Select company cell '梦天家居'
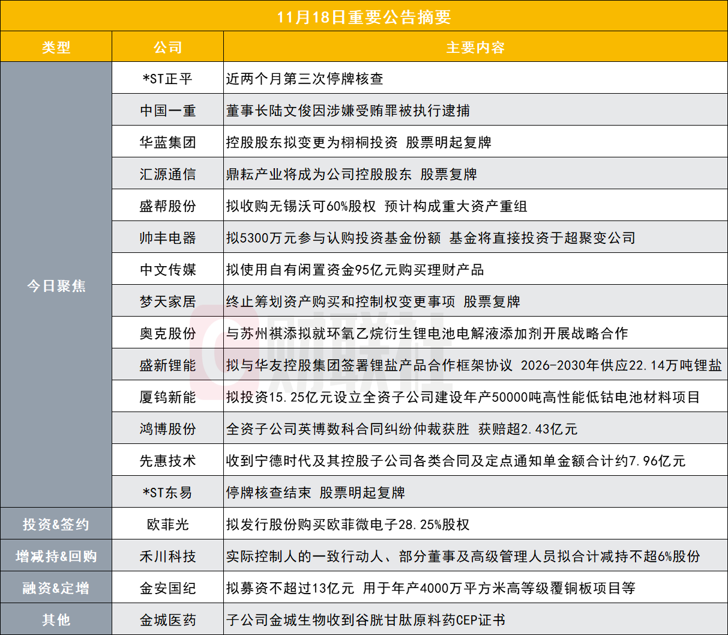The width and height of the screenshot is (728, 635). coord(167,302)
